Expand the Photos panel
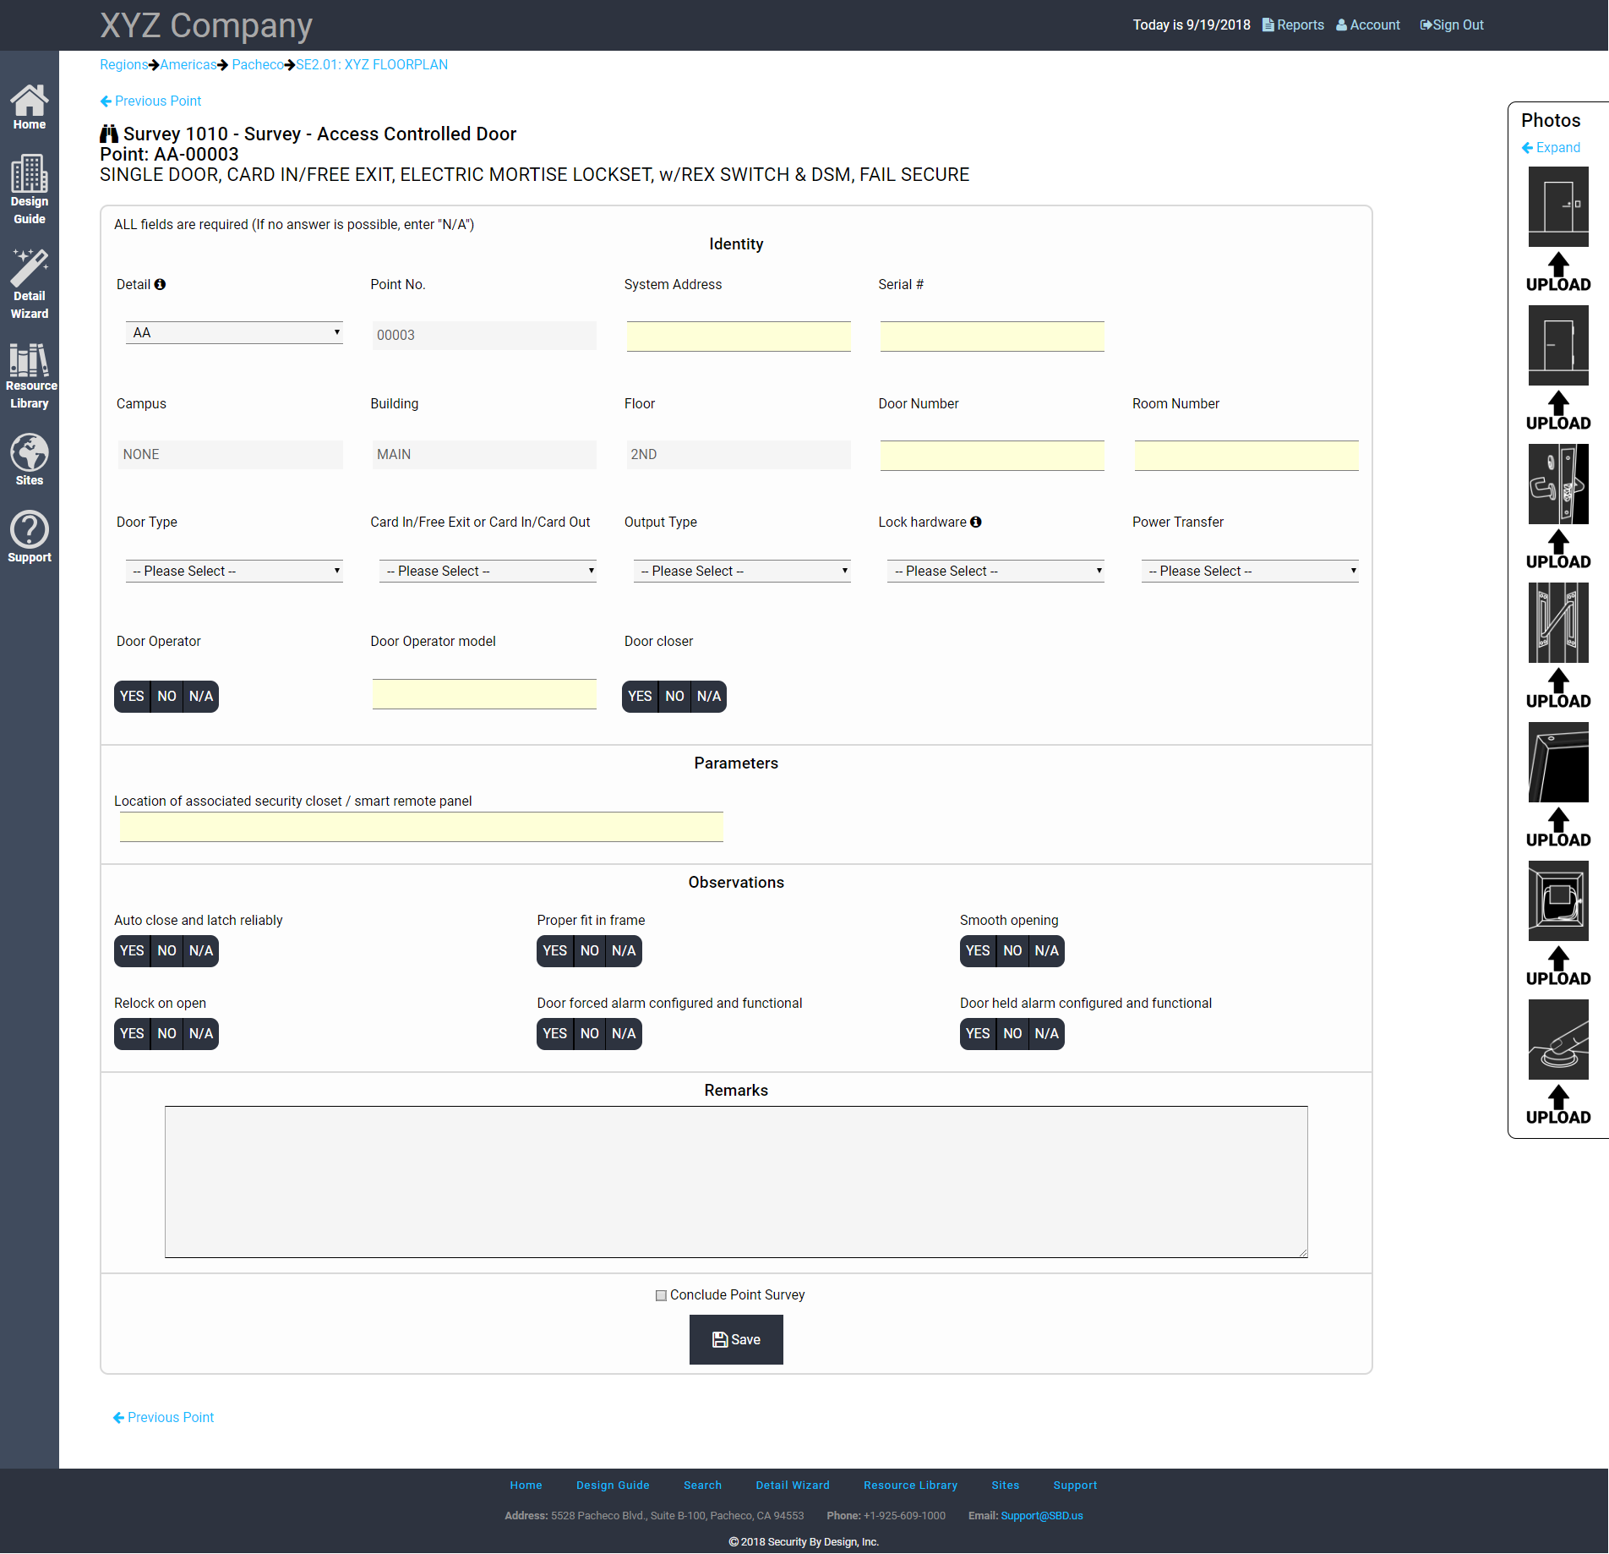The height and width of the screenshot is (1554, 1609). tap(1551, 147)
